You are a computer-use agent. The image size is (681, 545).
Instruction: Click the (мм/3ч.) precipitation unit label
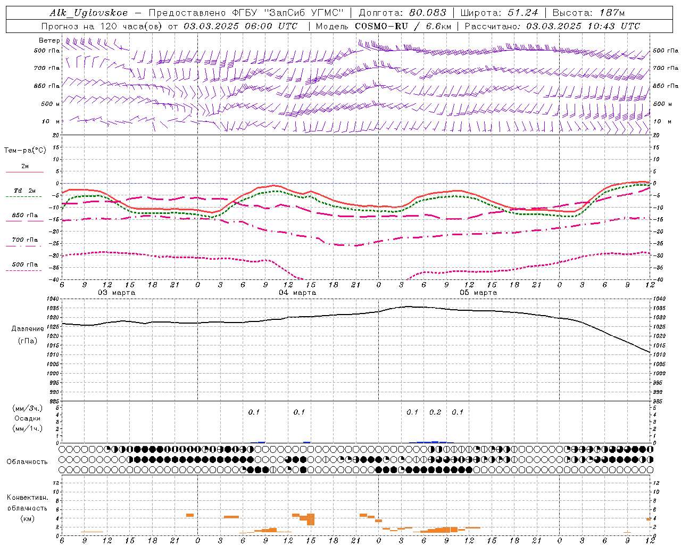pos(28,408)
